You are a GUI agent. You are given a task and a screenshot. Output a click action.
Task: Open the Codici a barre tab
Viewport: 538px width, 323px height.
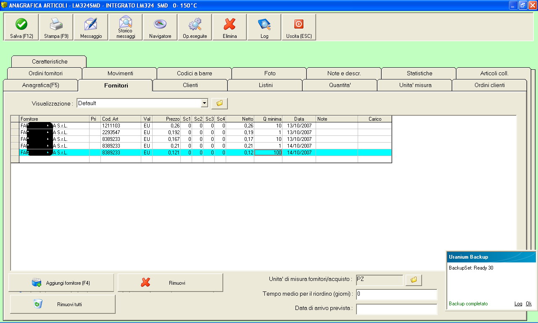pos(194,73)
